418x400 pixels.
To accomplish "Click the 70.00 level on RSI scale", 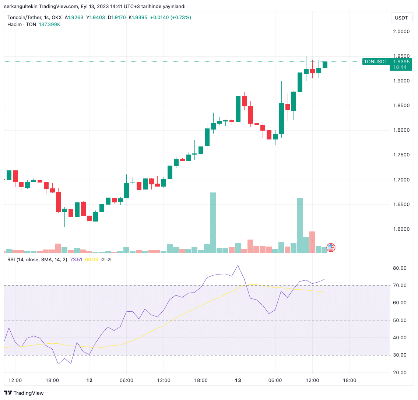I will pyautogui.click(x=400, y=286).
